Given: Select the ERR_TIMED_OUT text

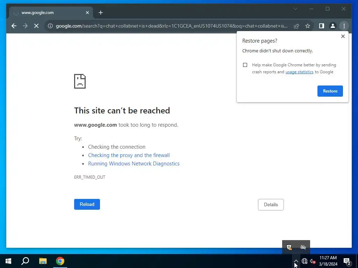Looking at the screenshot, I should click(89, 177).
